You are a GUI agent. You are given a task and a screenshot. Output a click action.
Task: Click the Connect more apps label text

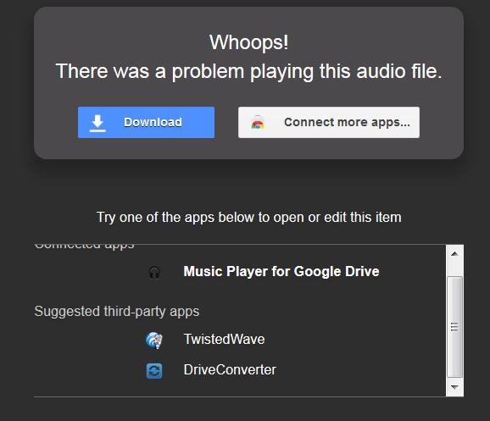coord(347,123)
